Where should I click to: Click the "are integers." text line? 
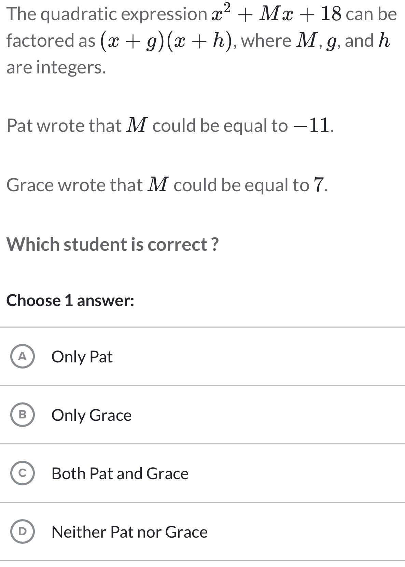pos(56,67)
